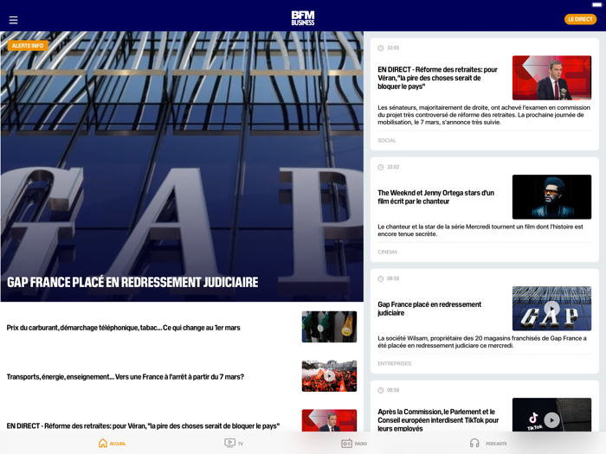Screen dimensions: 606x454
Task: Tap the clock icon beside 09:59
Action: pyautogui.click(x=381, y=278)
